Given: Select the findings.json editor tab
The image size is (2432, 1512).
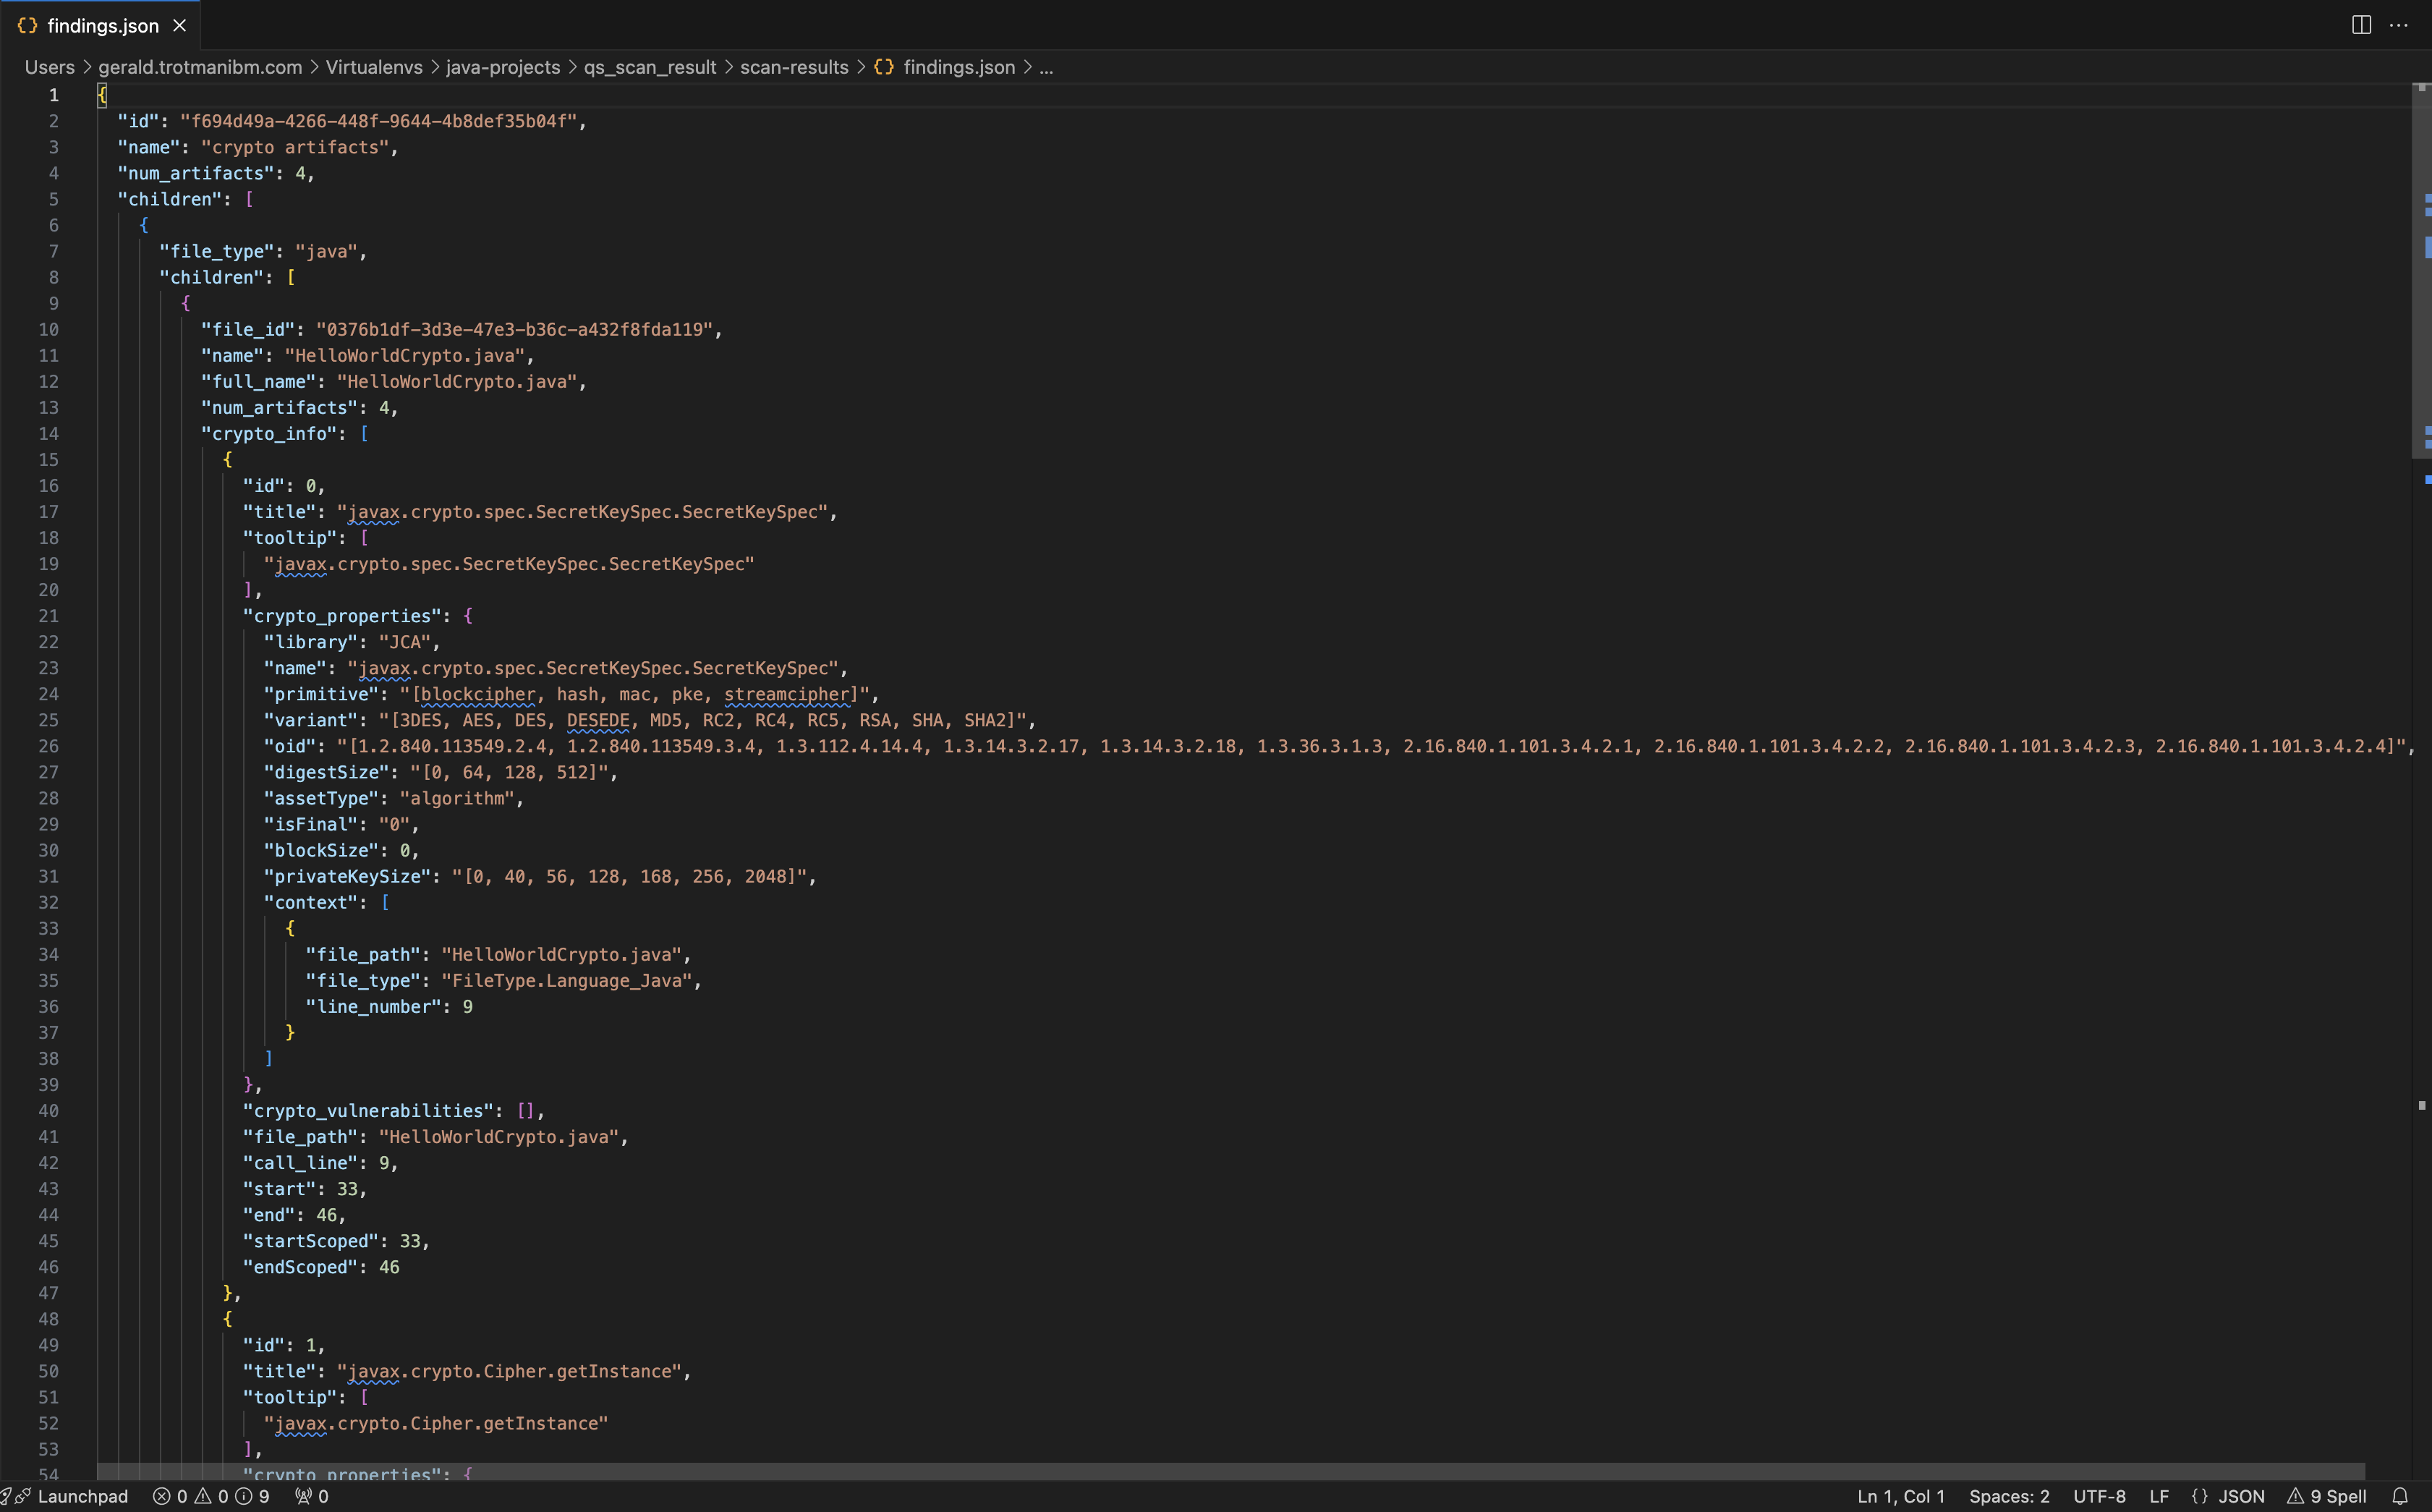Looking at the screenshot, I should tap(102, 26).
